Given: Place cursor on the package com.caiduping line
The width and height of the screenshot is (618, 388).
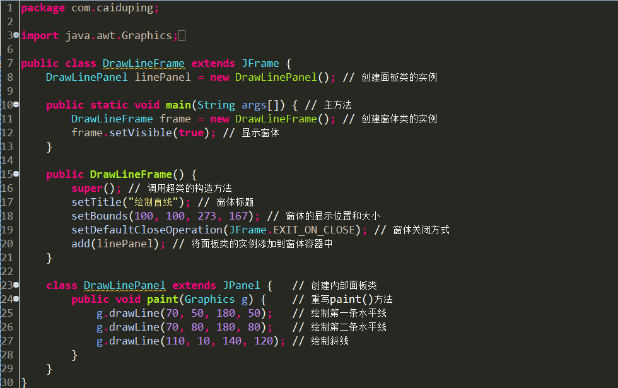Looking at the screenshot, I should [x=90, y=8].
